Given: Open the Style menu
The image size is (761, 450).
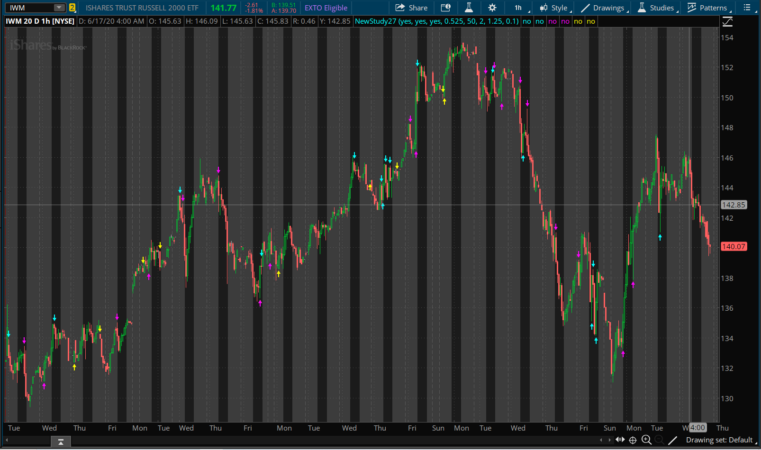Looking at the screenshot, I should 555,8.
